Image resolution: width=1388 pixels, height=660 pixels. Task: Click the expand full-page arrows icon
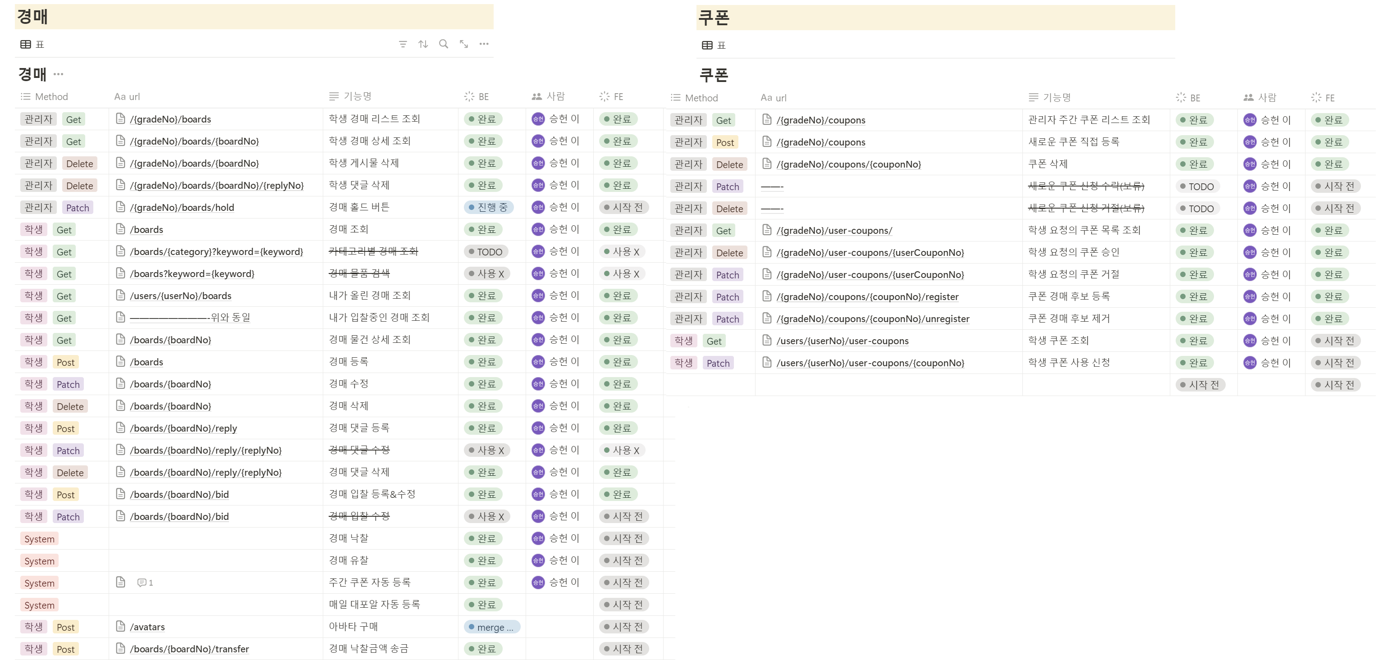[x=464, y=44]
